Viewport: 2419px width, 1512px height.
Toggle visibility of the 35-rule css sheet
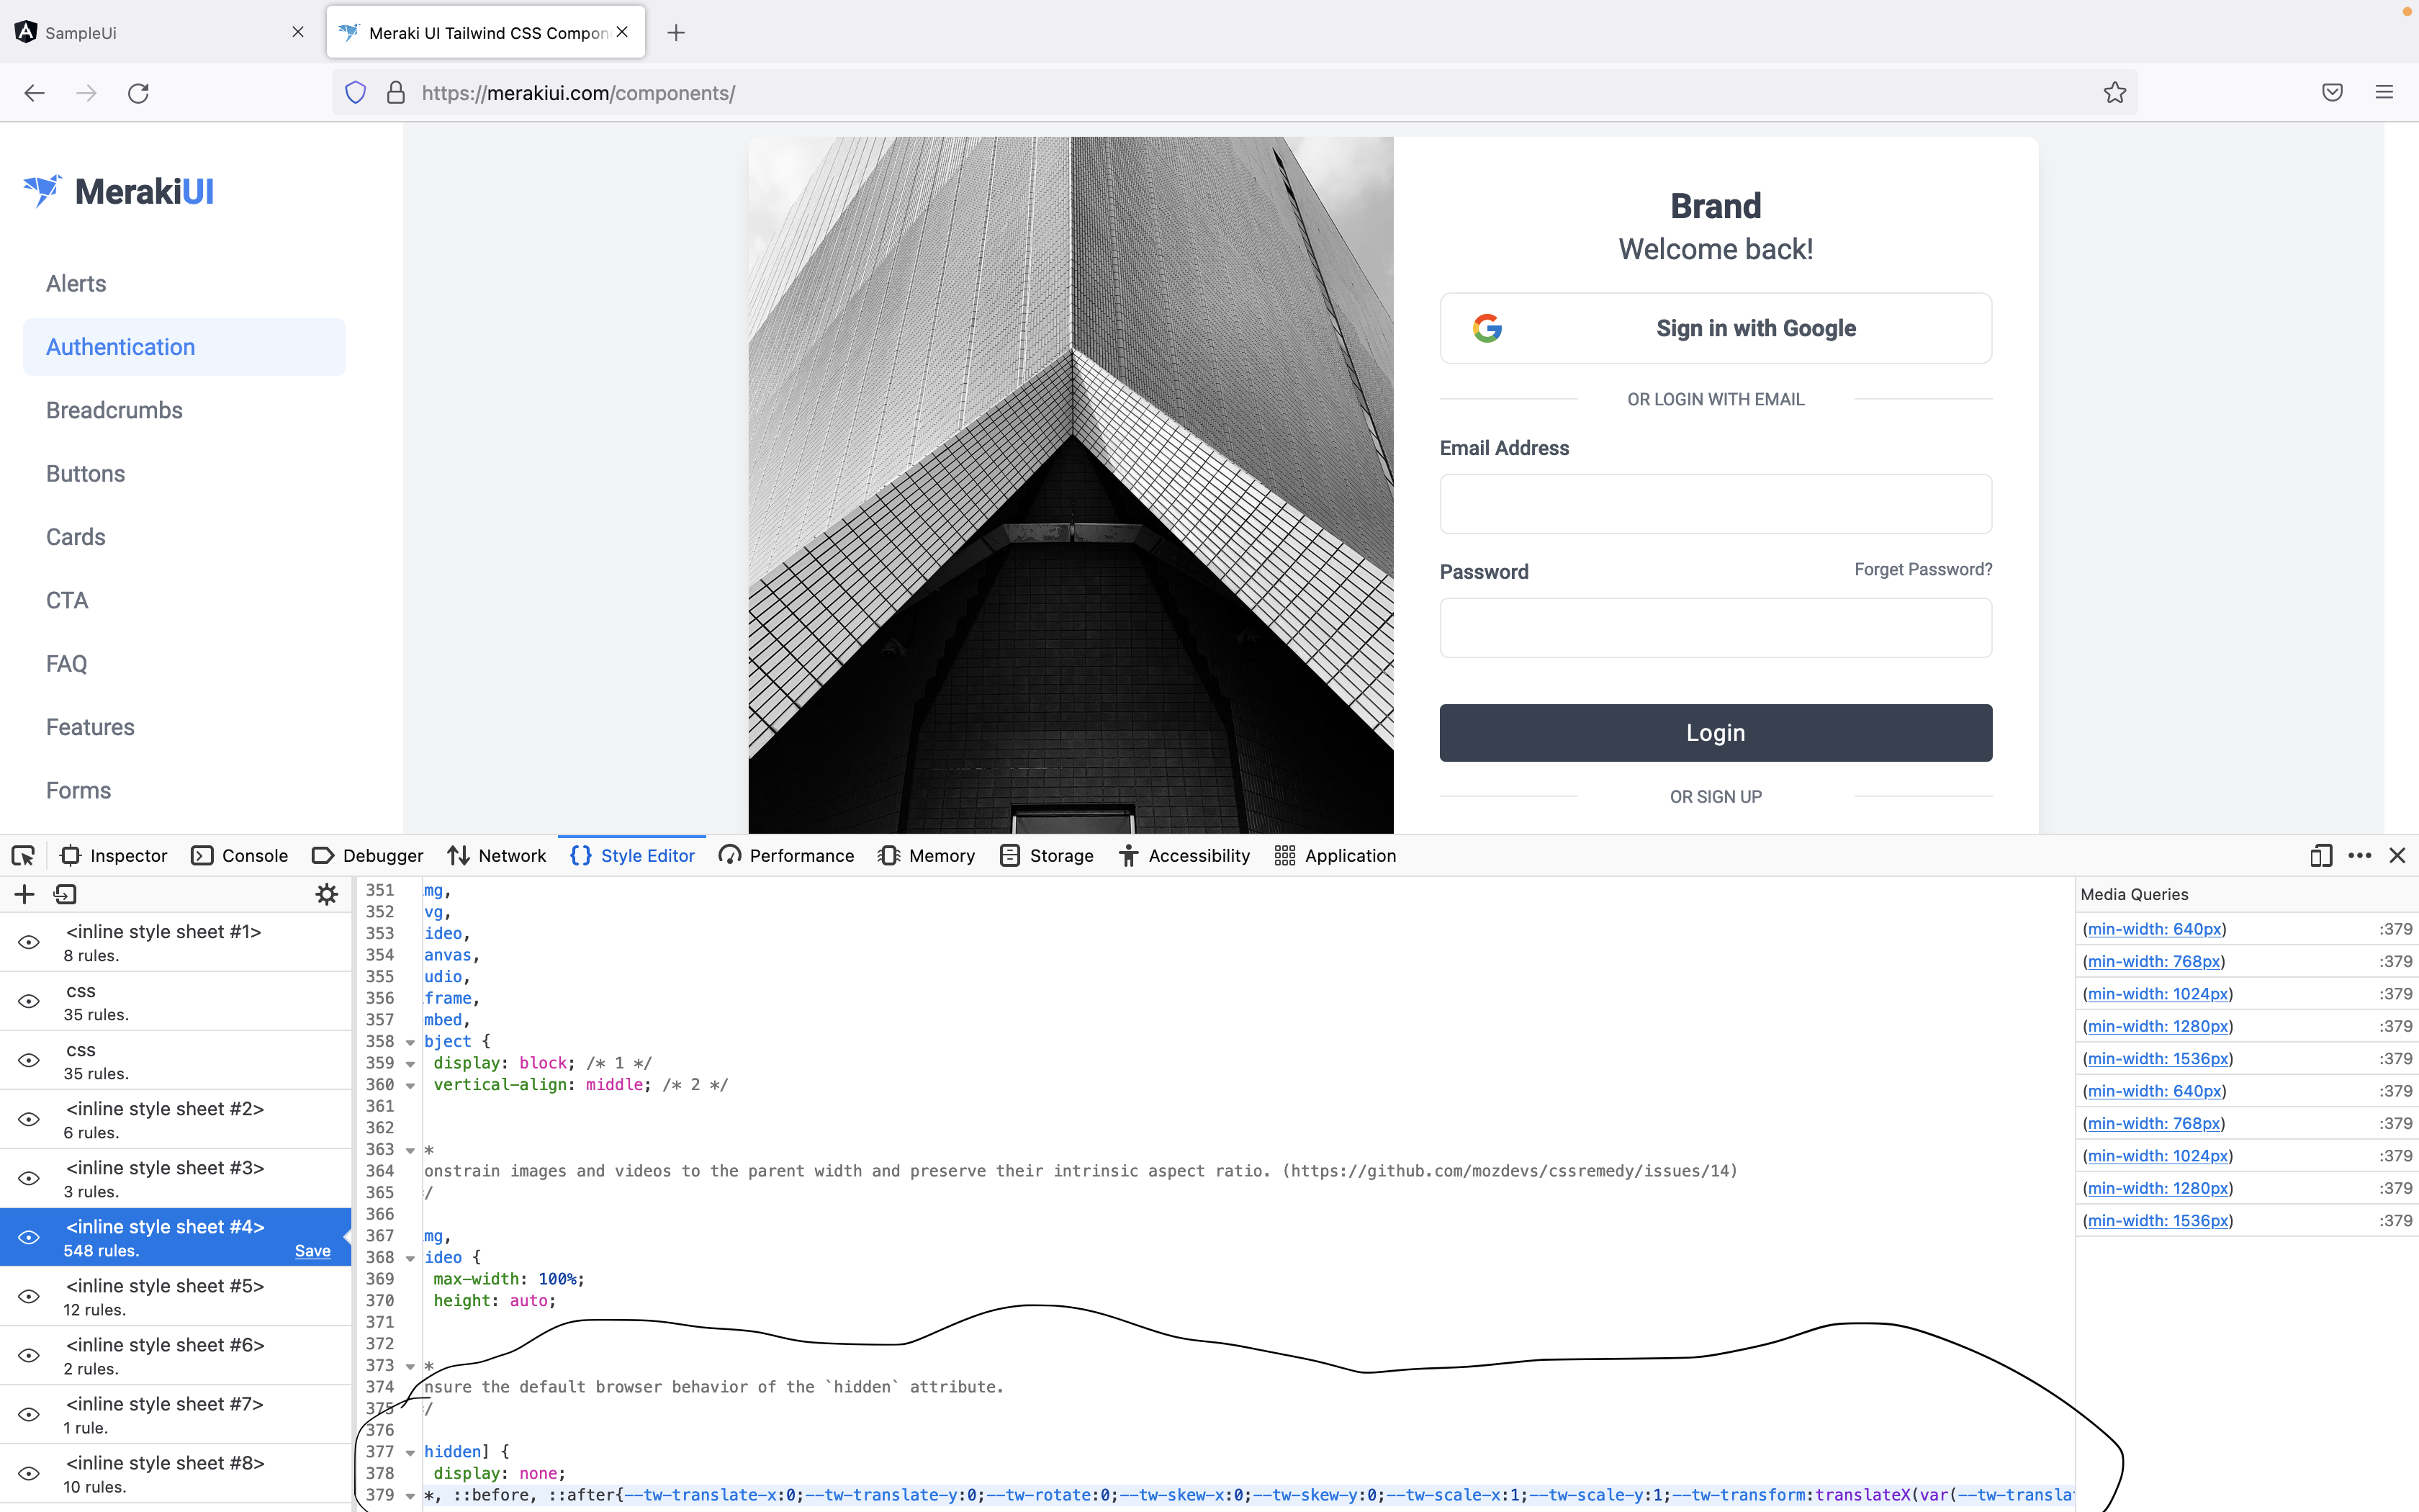(x=29, y=1001)
